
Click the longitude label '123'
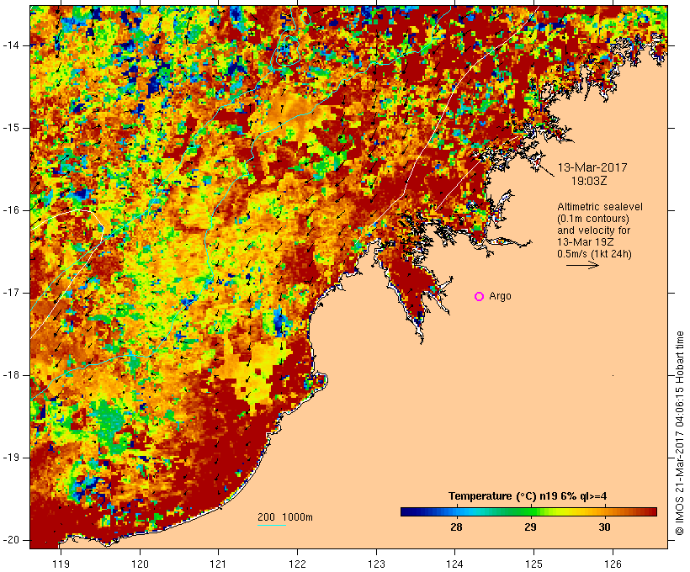point(376,564)
